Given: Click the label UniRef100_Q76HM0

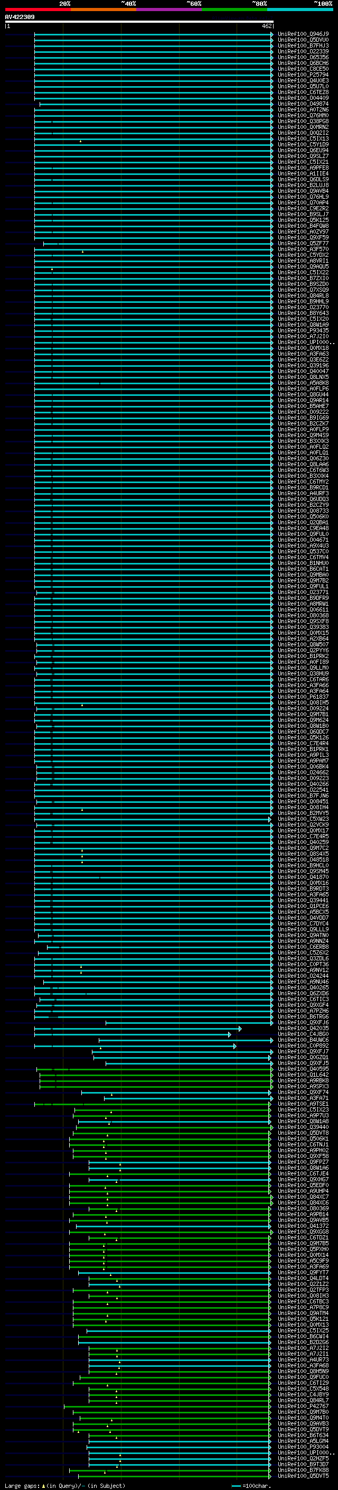Looking at the screenshot, I should click(303, 116).
